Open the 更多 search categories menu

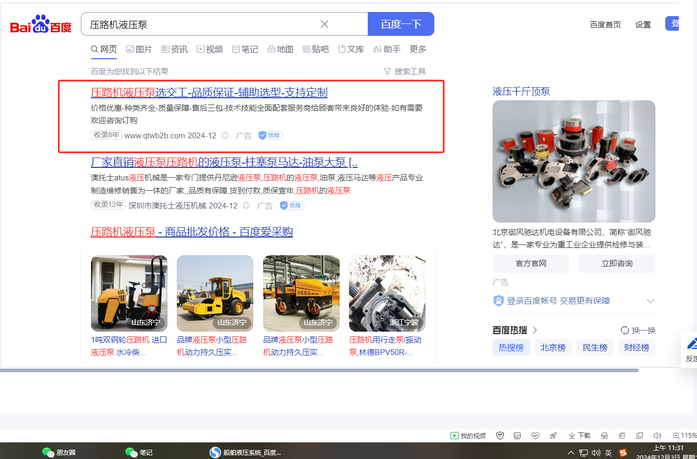418,49
